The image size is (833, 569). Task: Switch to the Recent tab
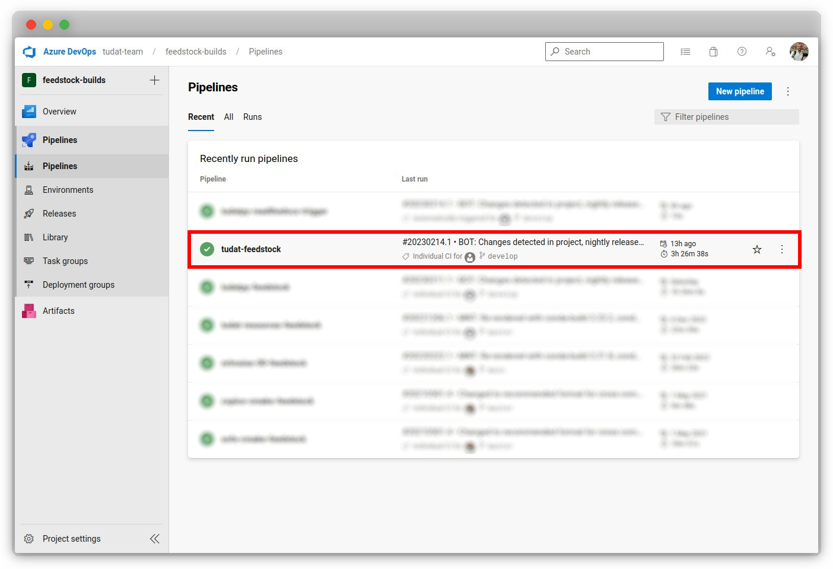(201, 117)
